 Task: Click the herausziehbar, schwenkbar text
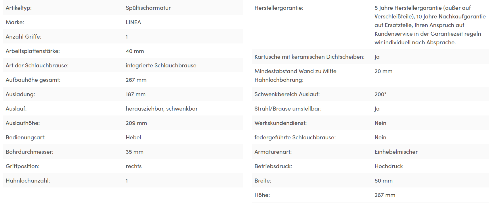click(x=162, y=109)
